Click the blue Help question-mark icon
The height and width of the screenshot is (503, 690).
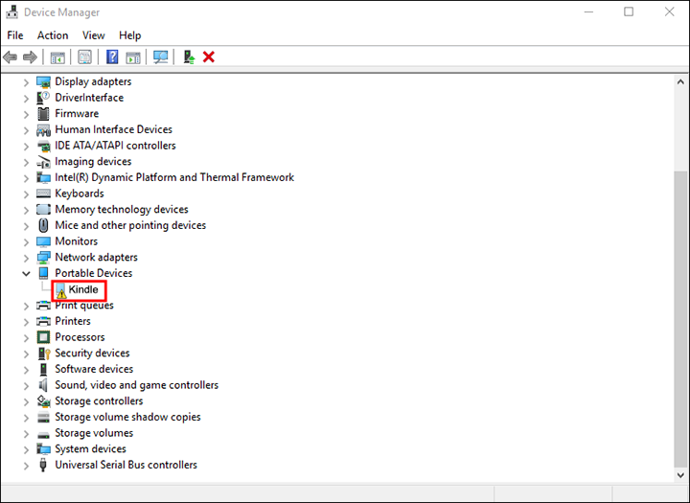pos(112,57)
